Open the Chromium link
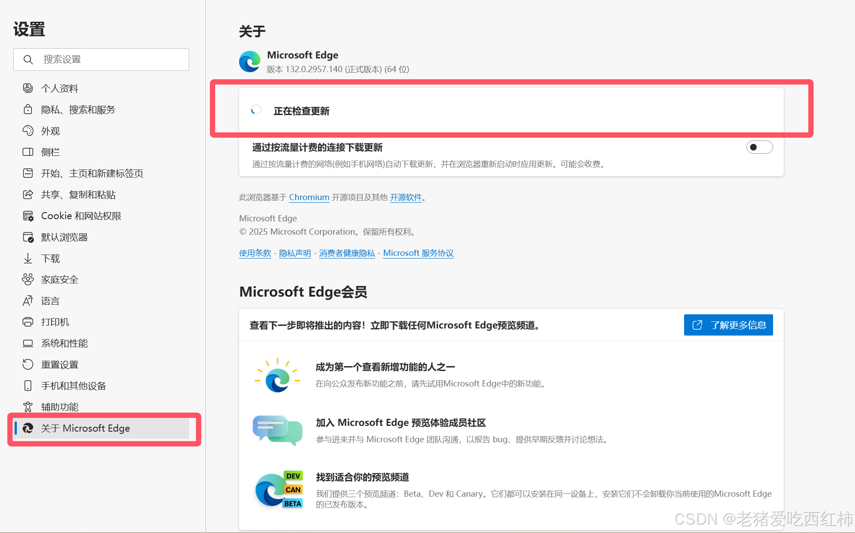The height and width of the screenshot is (533, 855). (x=309, y=197)
